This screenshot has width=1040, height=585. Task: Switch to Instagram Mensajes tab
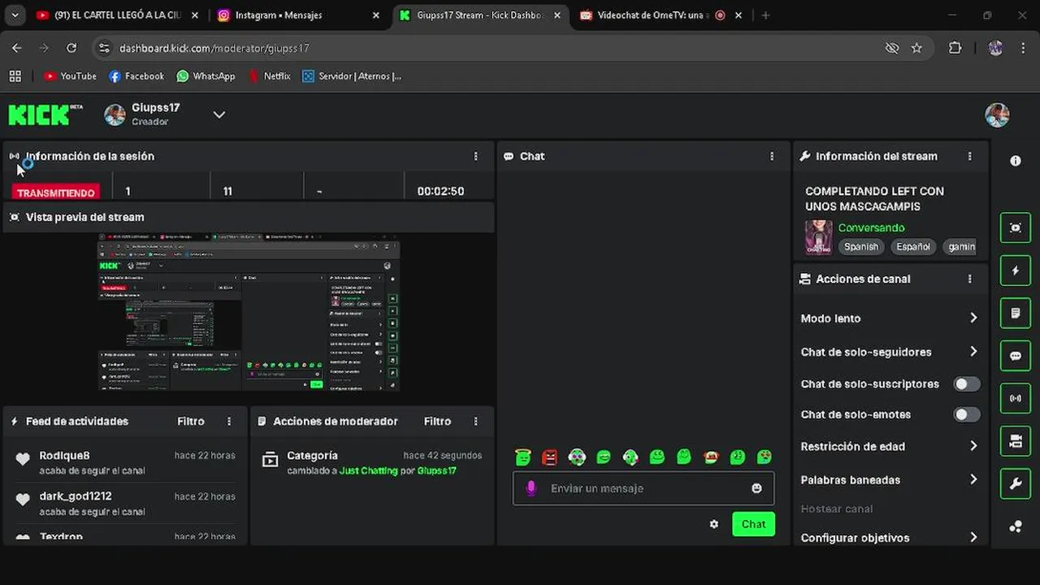coord(298,15)
